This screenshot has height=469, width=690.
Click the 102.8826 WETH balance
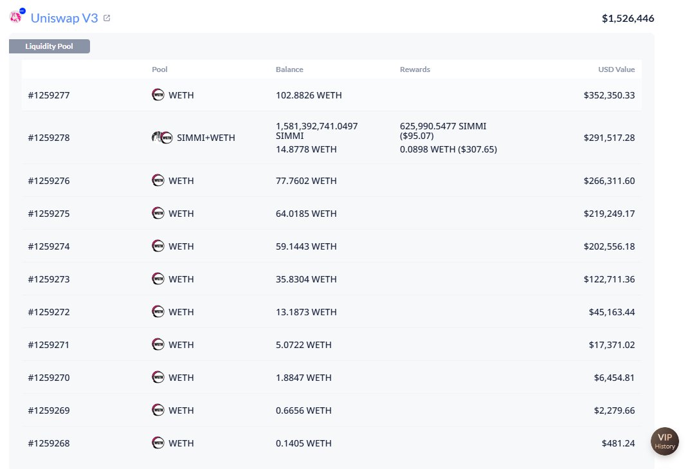pyautogui.click(x=309, y=95)
